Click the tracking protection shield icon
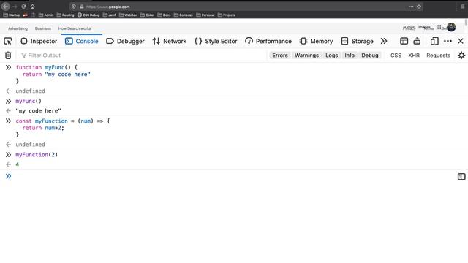This screenshot has width=468, height=263. point(74,7)
